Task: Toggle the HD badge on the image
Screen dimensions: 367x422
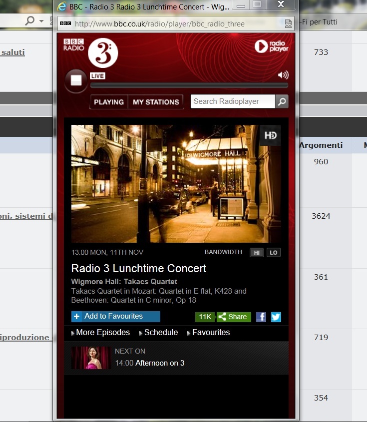Action: coord(271,135)
